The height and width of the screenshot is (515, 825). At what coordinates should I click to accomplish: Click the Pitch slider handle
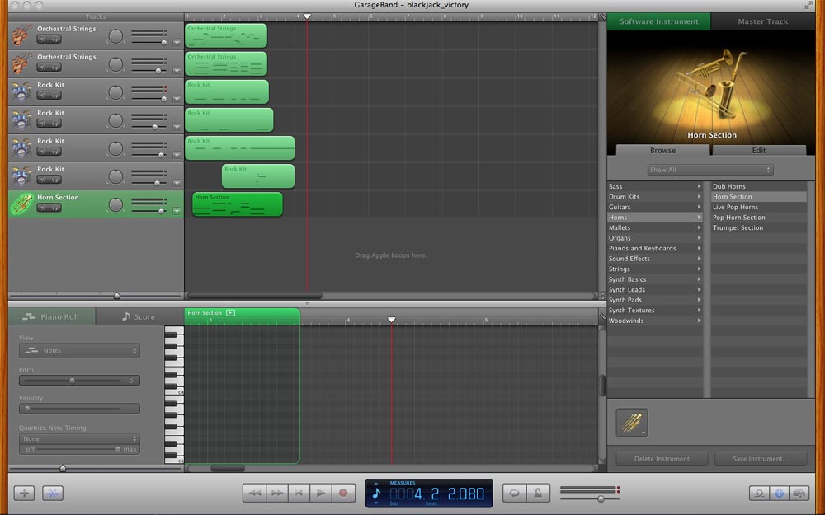pyautogui.click(x=72, y=381)
